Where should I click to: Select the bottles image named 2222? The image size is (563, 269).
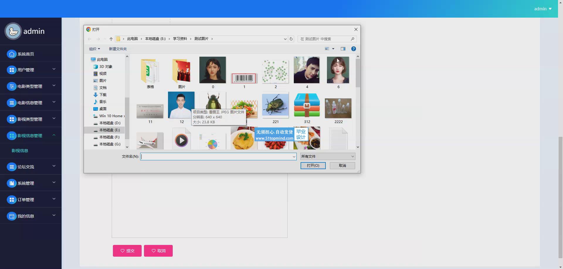(x=338, y=108)
